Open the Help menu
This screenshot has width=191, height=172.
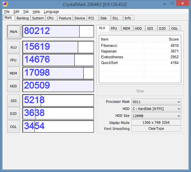36,12
